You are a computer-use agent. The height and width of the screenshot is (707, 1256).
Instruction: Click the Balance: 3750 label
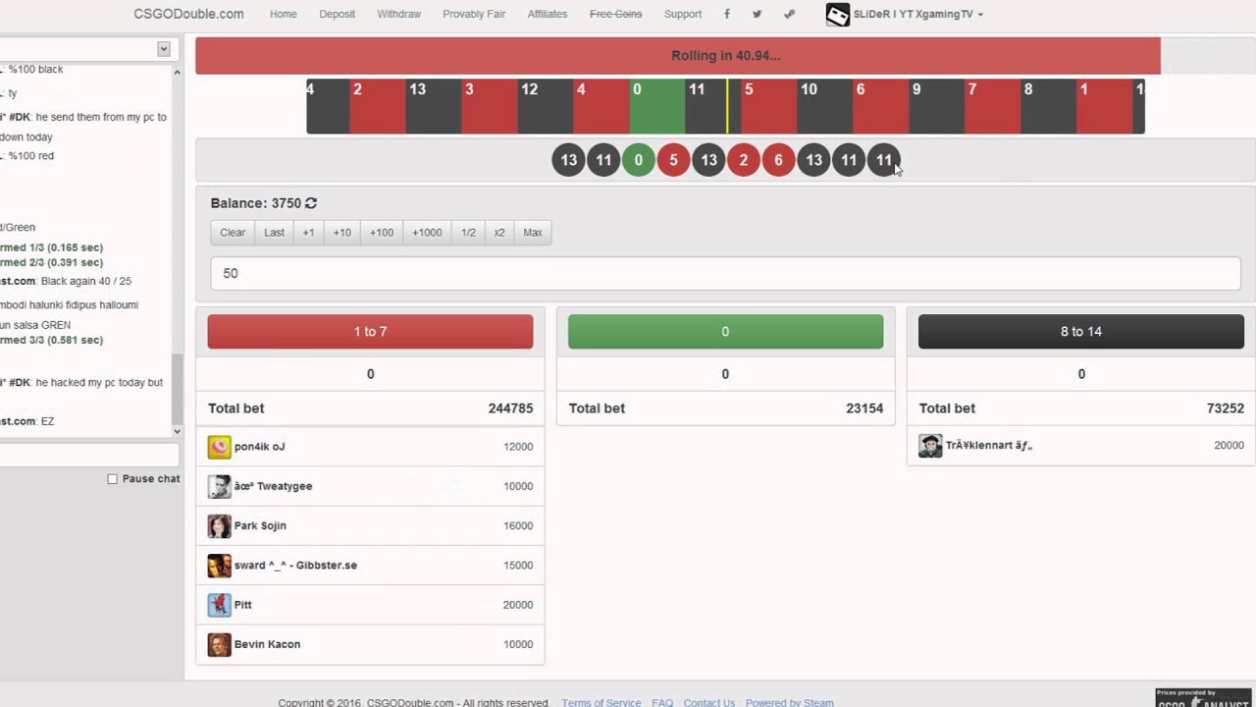point(256,203)
